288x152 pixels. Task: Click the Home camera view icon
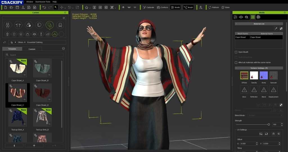pyautogui.click(x=87, y=8)
